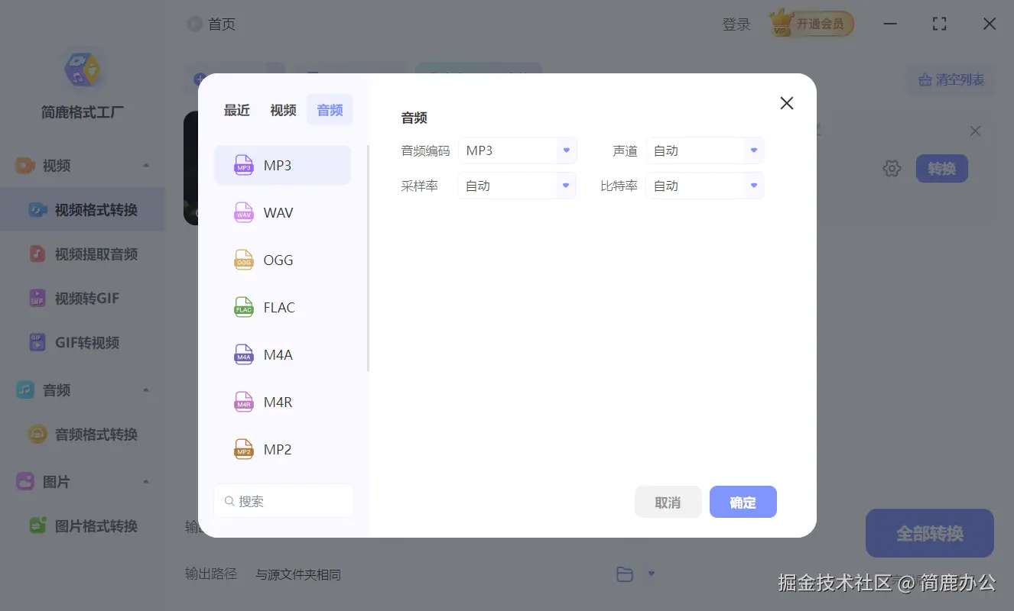Switch to the 视频 format tab
The image size is (1014, 611).
pyautogui.click(x=282, y=109)
